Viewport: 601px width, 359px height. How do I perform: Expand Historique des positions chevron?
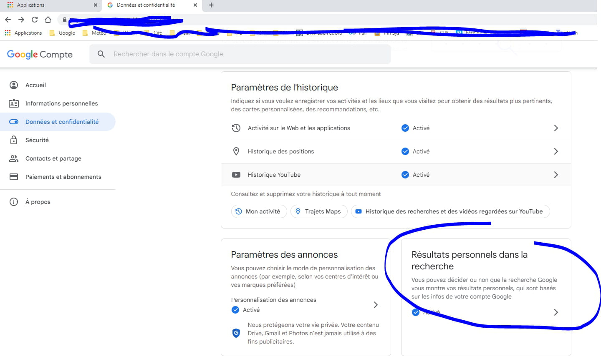556,151
